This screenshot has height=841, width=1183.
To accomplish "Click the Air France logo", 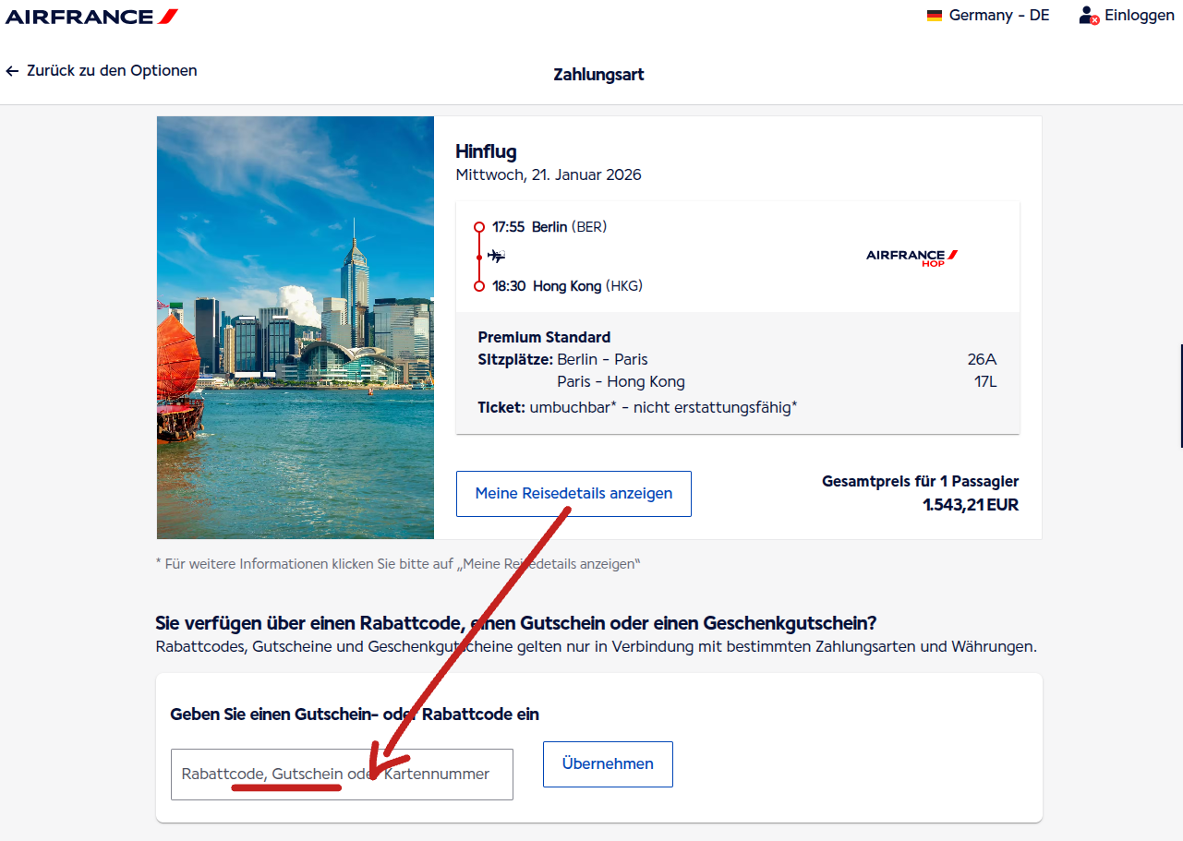I will point(92,17).
